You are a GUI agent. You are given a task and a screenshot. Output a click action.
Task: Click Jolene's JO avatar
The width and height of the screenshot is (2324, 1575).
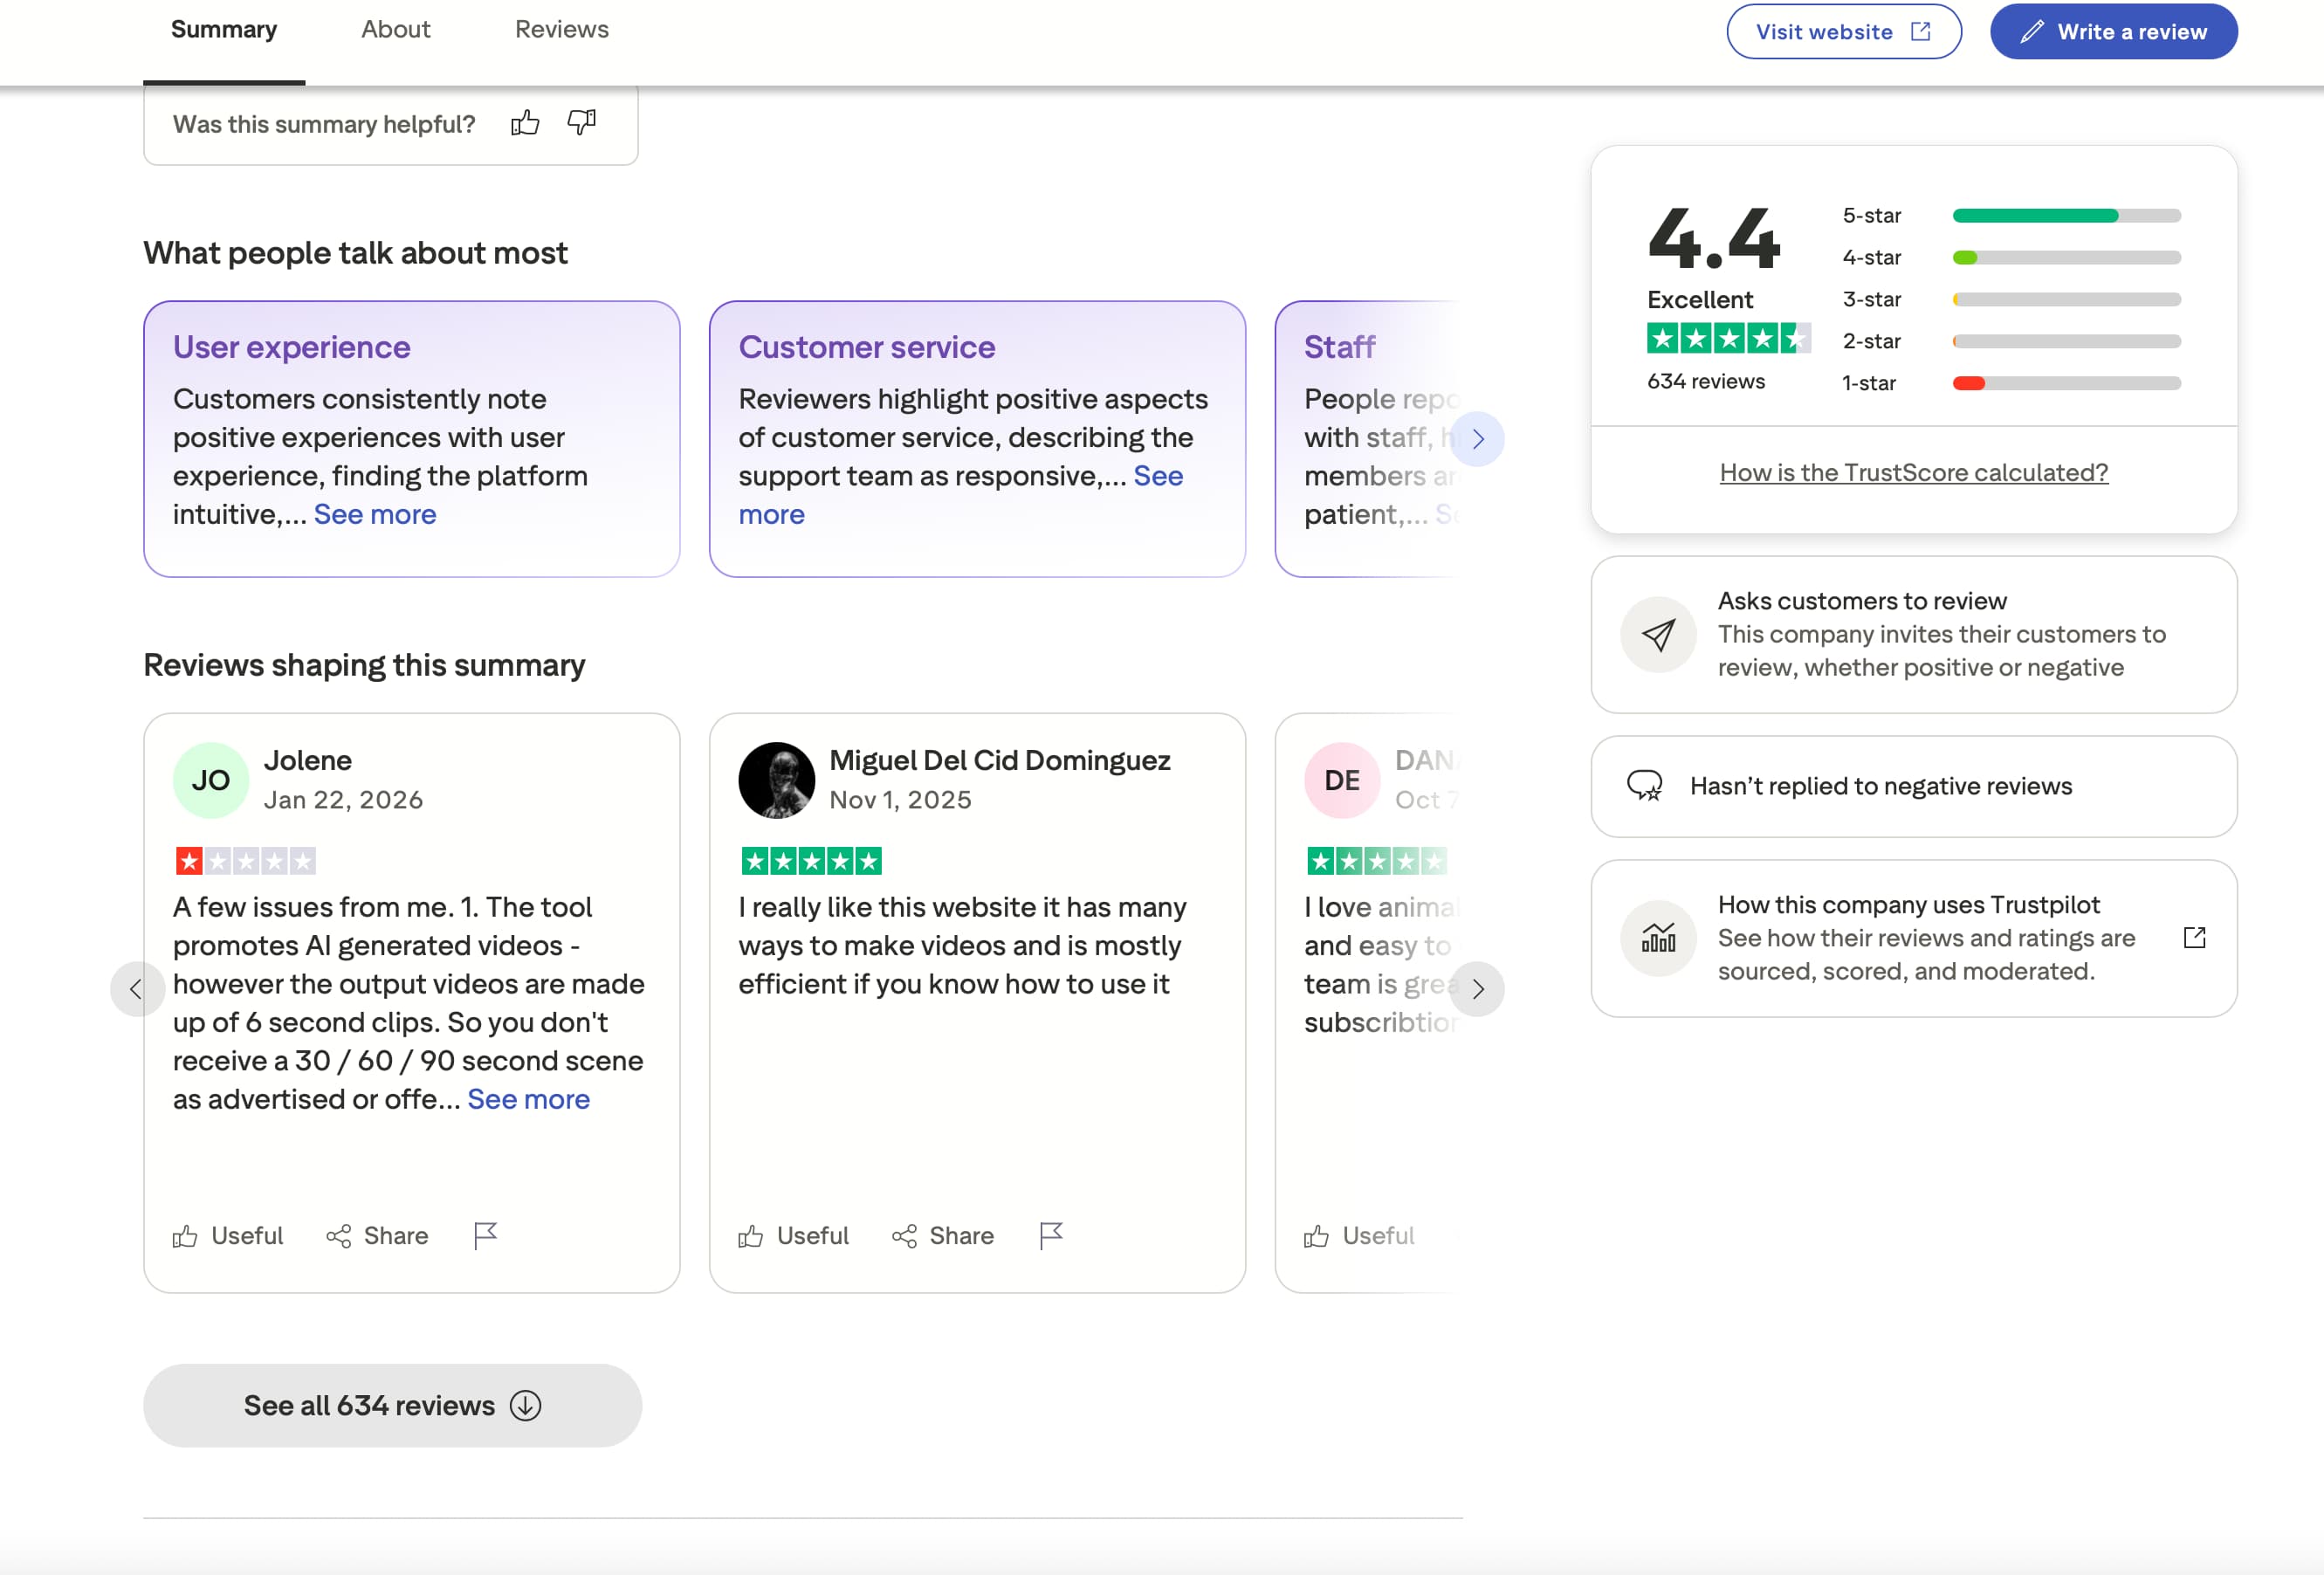tap(211, 780)
